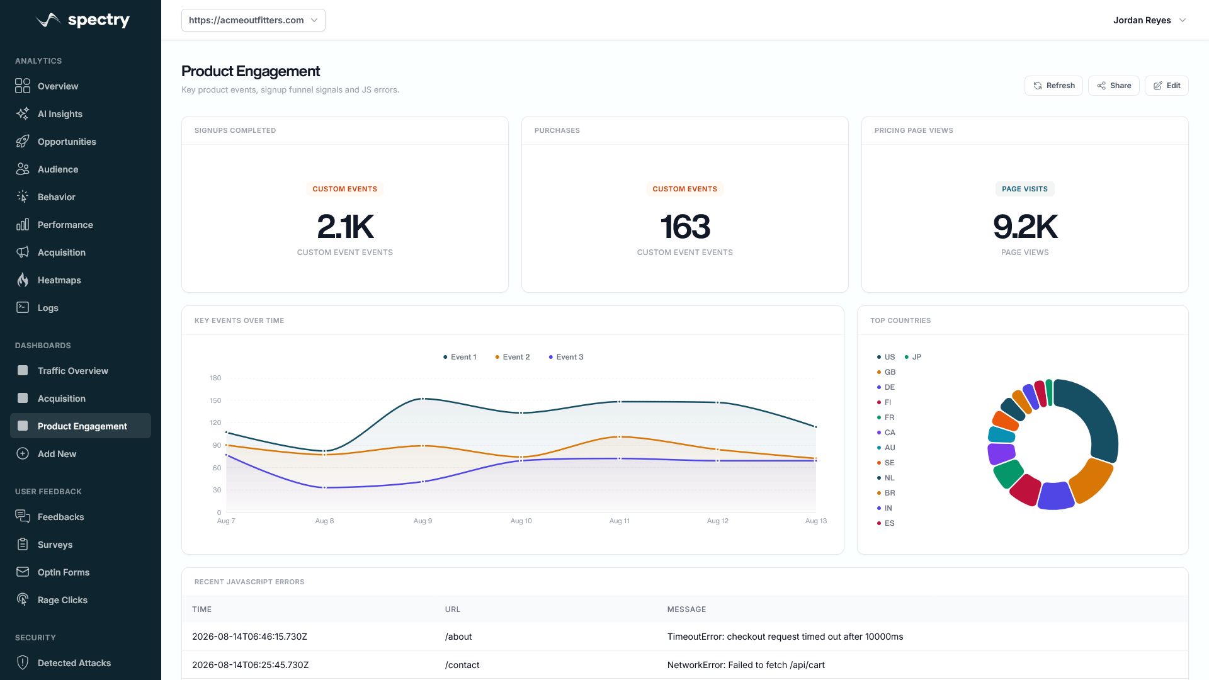The width and height of the screenshot is (1209, 680).
Task: Click the Detected Attacks shield icon
Action: 23,663
